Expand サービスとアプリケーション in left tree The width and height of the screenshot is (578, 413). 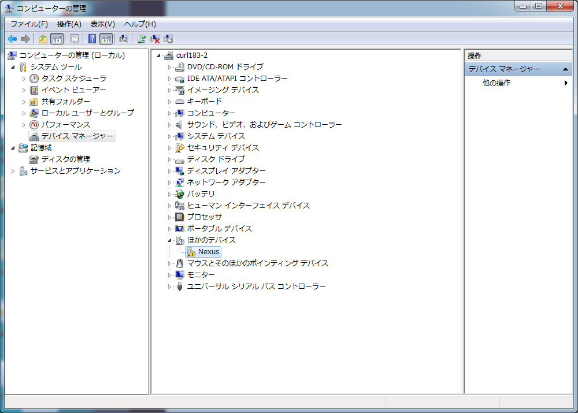coord(13,171)
